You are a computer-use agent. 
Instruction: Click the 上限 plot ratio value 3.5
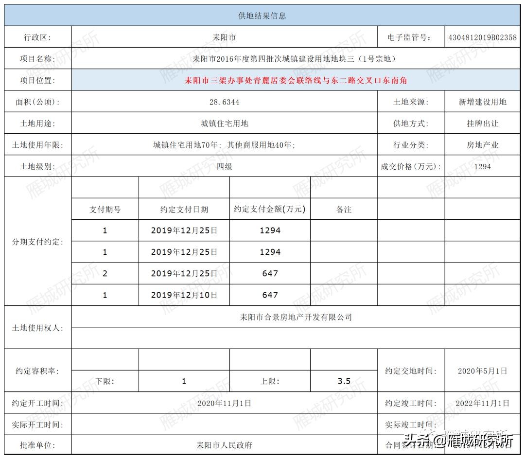click(344, 381)
